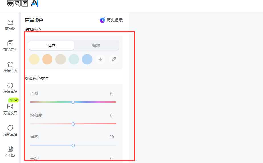Add a custom color with plus button
Viewport: 263px width, 163px height.
point(100,59)
